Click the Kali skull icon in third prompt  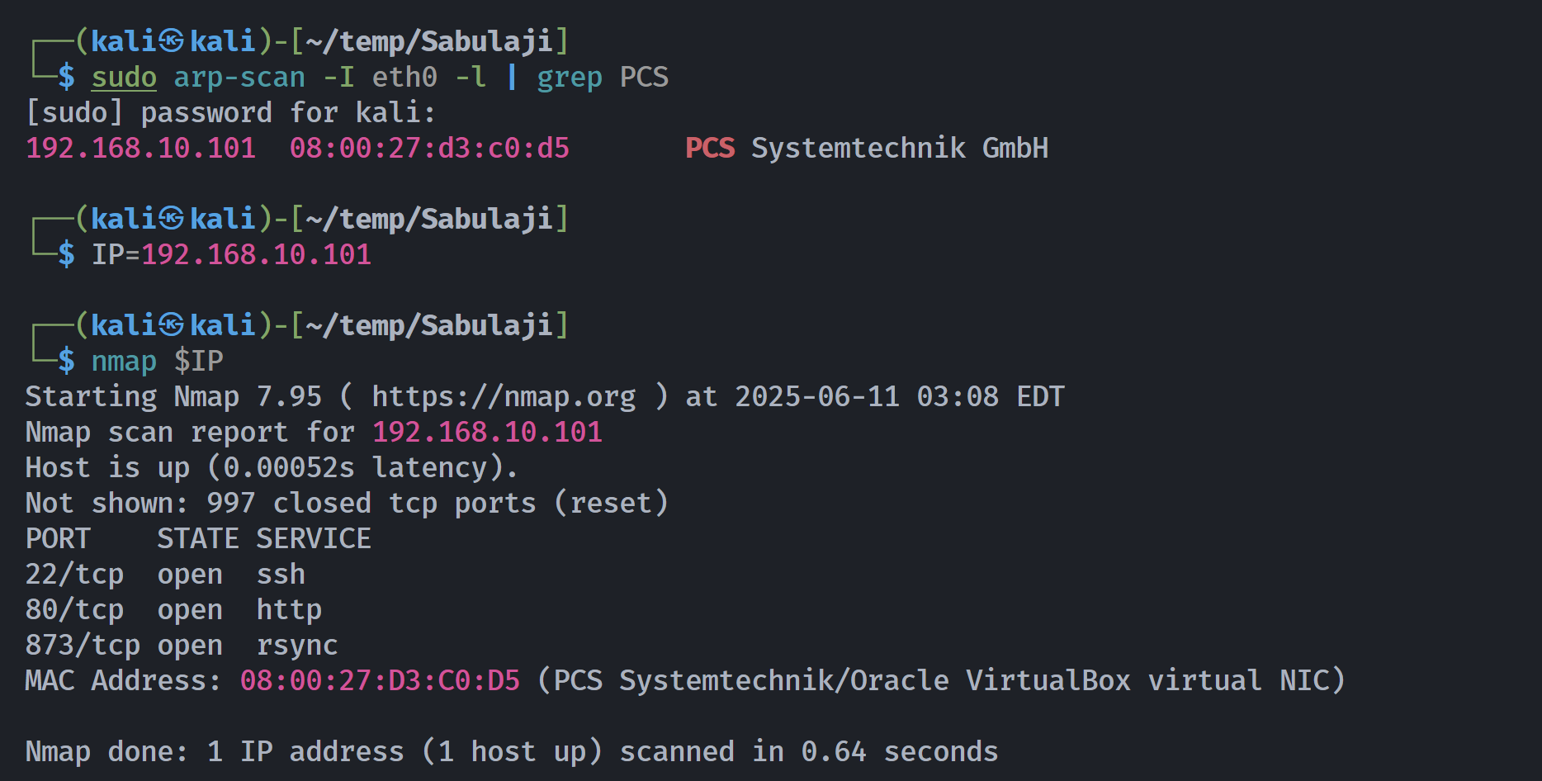171,325
